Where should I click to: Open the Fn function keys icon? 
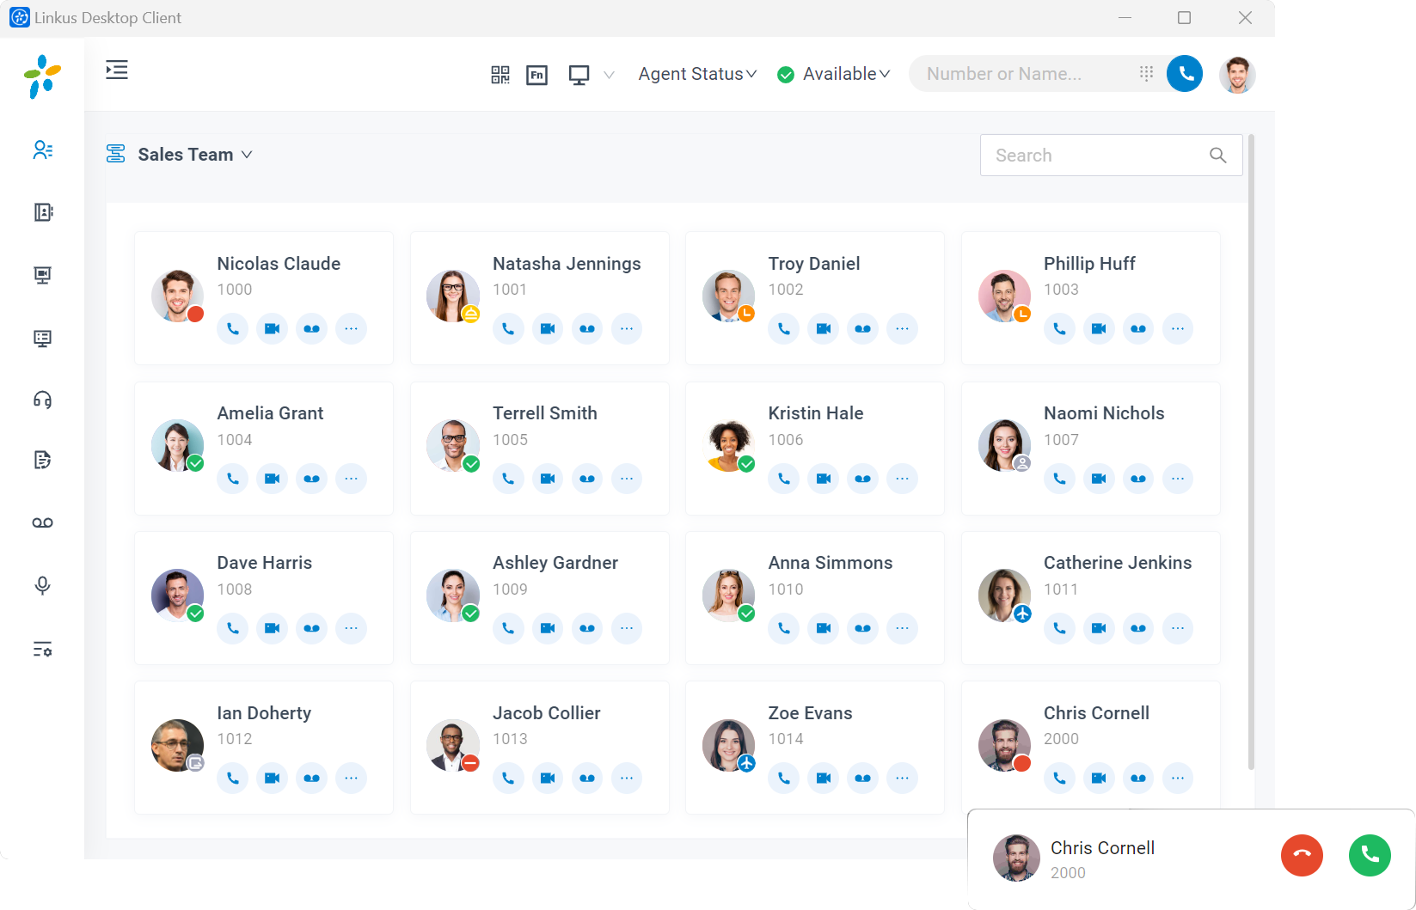coord(537,75)
